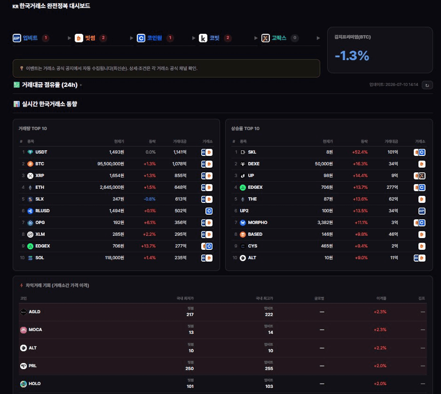Screen dimensions: 441x394
Task: Click the Kimchi Premium BTC card
Action: pos(380,50)
